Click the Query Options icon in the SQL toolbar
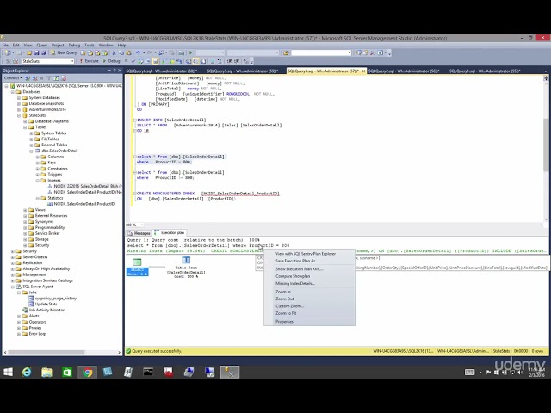The image size is (551, 413). coord(148,61)
